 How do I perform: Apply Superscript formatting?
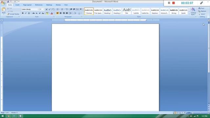(x=40, y=13)
